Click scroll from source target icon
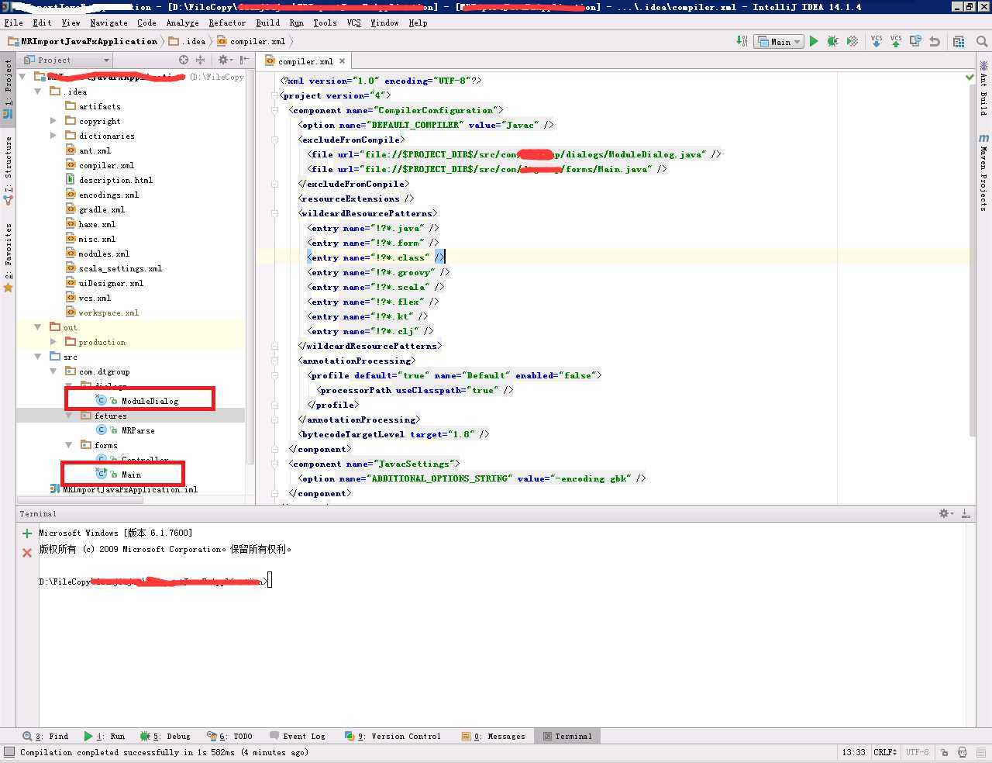 click(x=184, y=60)
